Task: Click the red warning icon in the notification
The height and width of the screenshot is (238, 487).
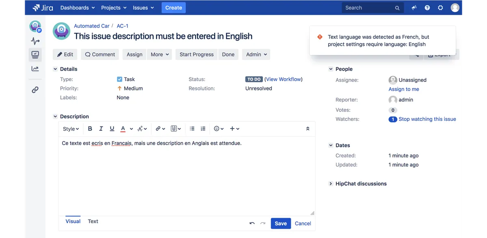Action: tap(320, 37)
